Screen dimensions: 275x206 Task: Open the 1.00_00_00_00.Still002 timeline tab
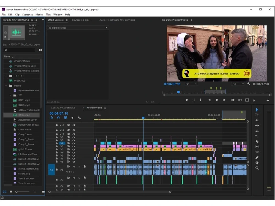pyautogui.click(x=63, y=108)
